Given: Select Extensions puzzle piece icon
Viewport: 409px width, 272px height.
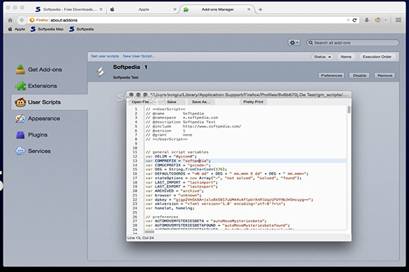Looking at the screenshot, I should tap(22, 86).
